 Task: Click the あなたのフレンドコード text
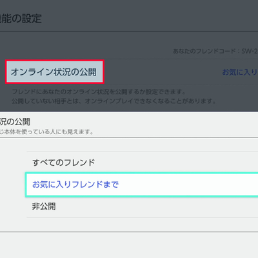click(x=204, y=51)
